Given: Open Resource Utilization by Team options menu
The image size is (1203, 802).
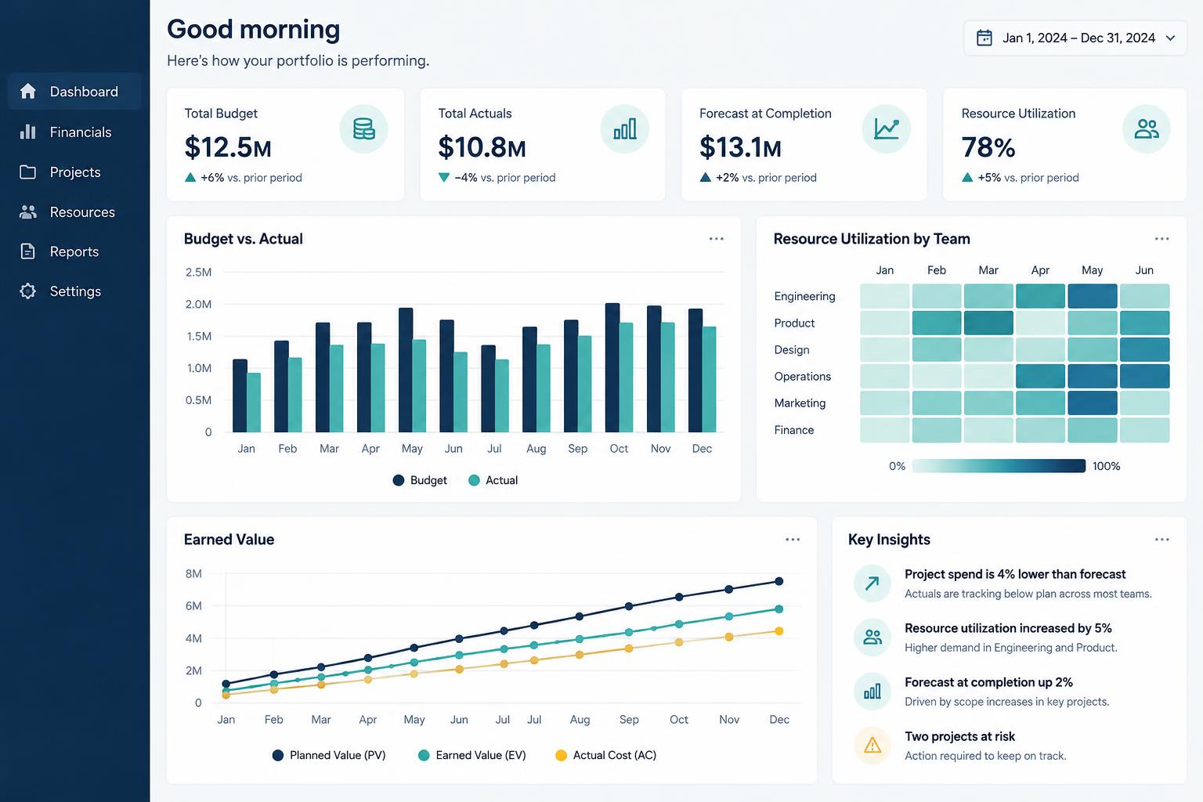Looking at the screenshot, I should pyautogui.click(x=1162, y=239).
